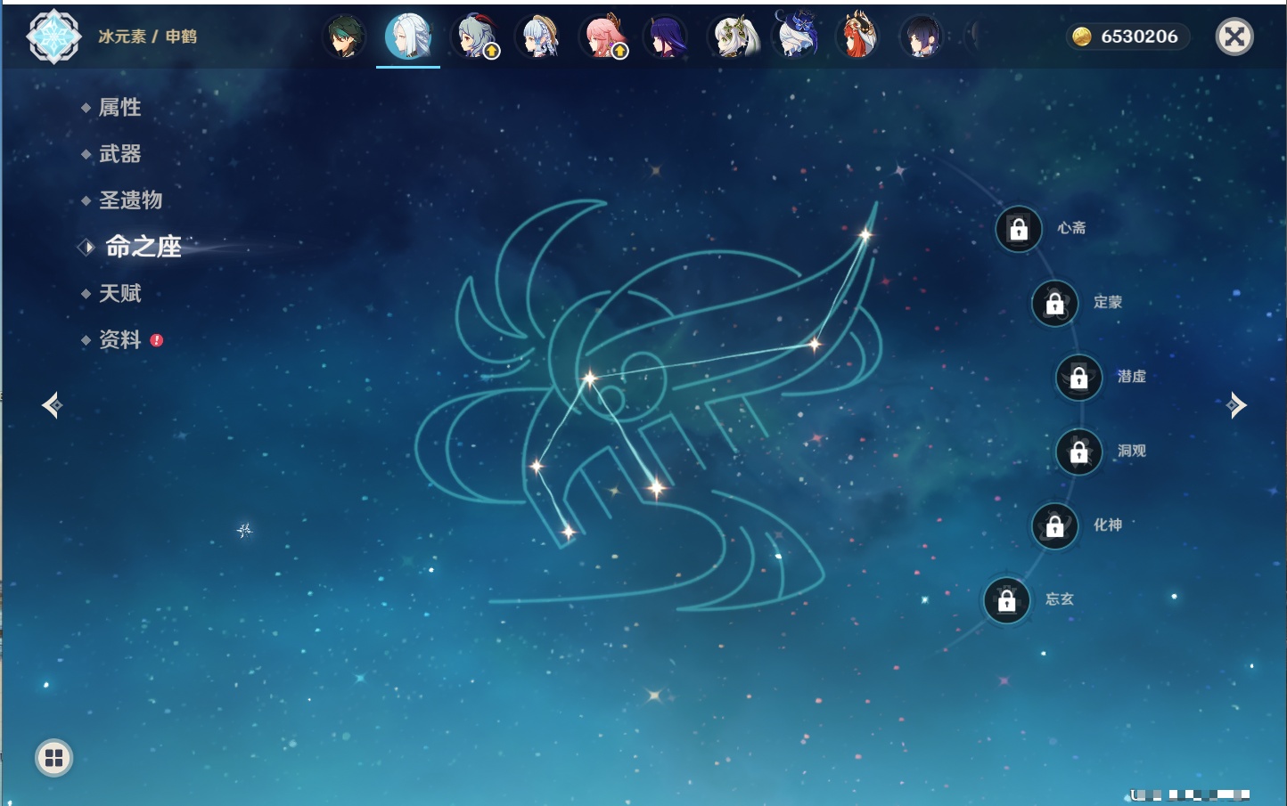Choose Ganyu's avatar with red horns
1287x806 pixels.
coord(474,37)
